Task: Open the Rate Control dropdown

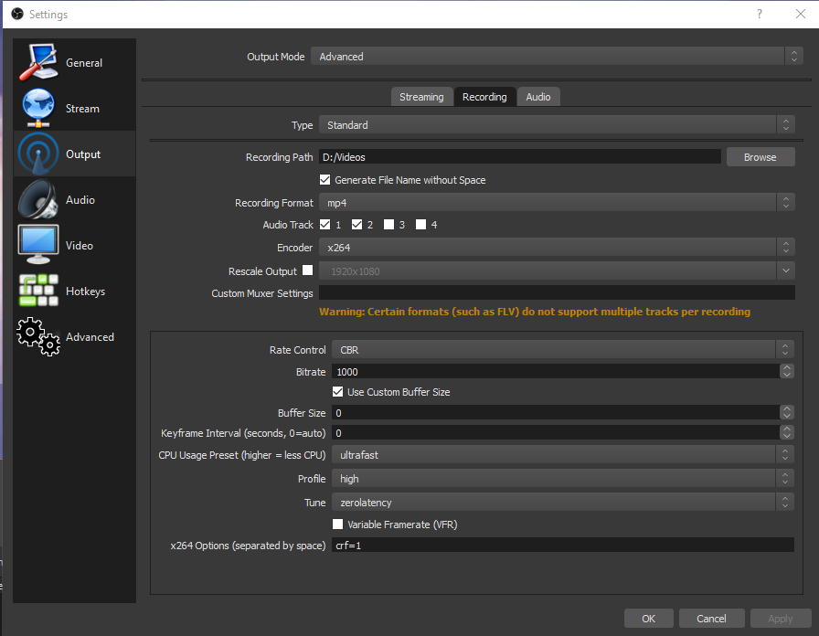Action: click(562, 350)
